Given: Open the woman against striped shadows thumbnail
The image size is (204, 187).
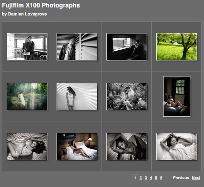Looking at the screenshot, I should coord(77,97).
